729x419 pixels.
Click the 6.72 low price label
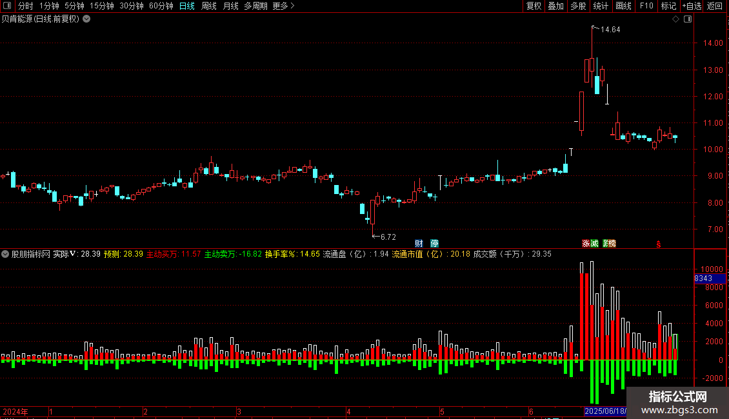[x=388, y=237]
